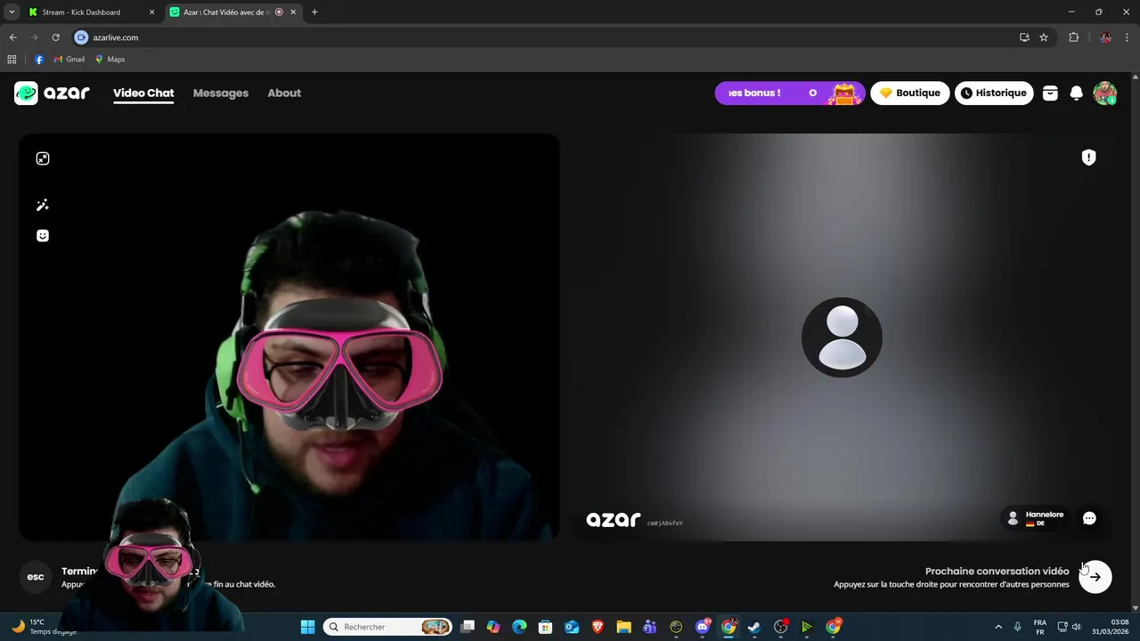Image resolution: width=1140 pixels, height=641 pixels.
Task: Switch the FRA keyboard language
Action: click(1039, 627)
